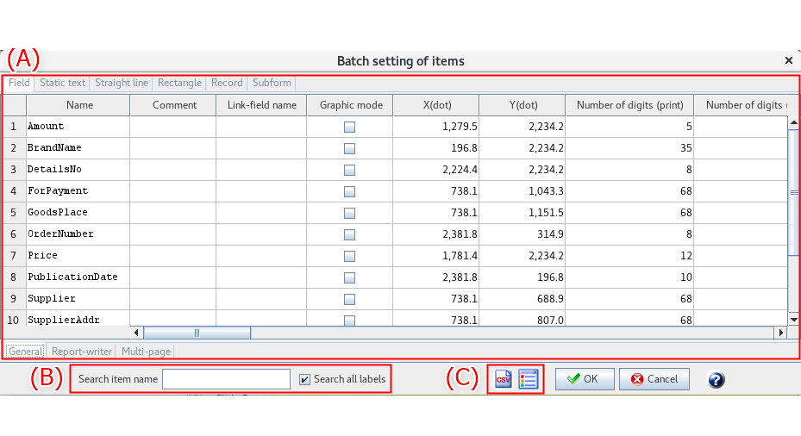This screenshot has width=801, height=436.
Task: Open the Rectangle tab
Action: click(x=179, y=83)
